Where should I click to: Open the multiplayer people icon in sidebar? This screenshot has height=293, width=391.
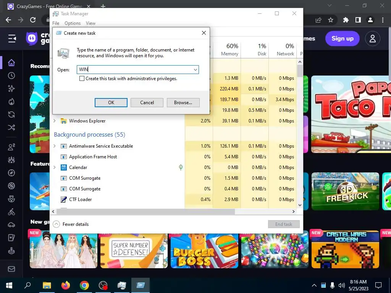click(x=11, y=147)
